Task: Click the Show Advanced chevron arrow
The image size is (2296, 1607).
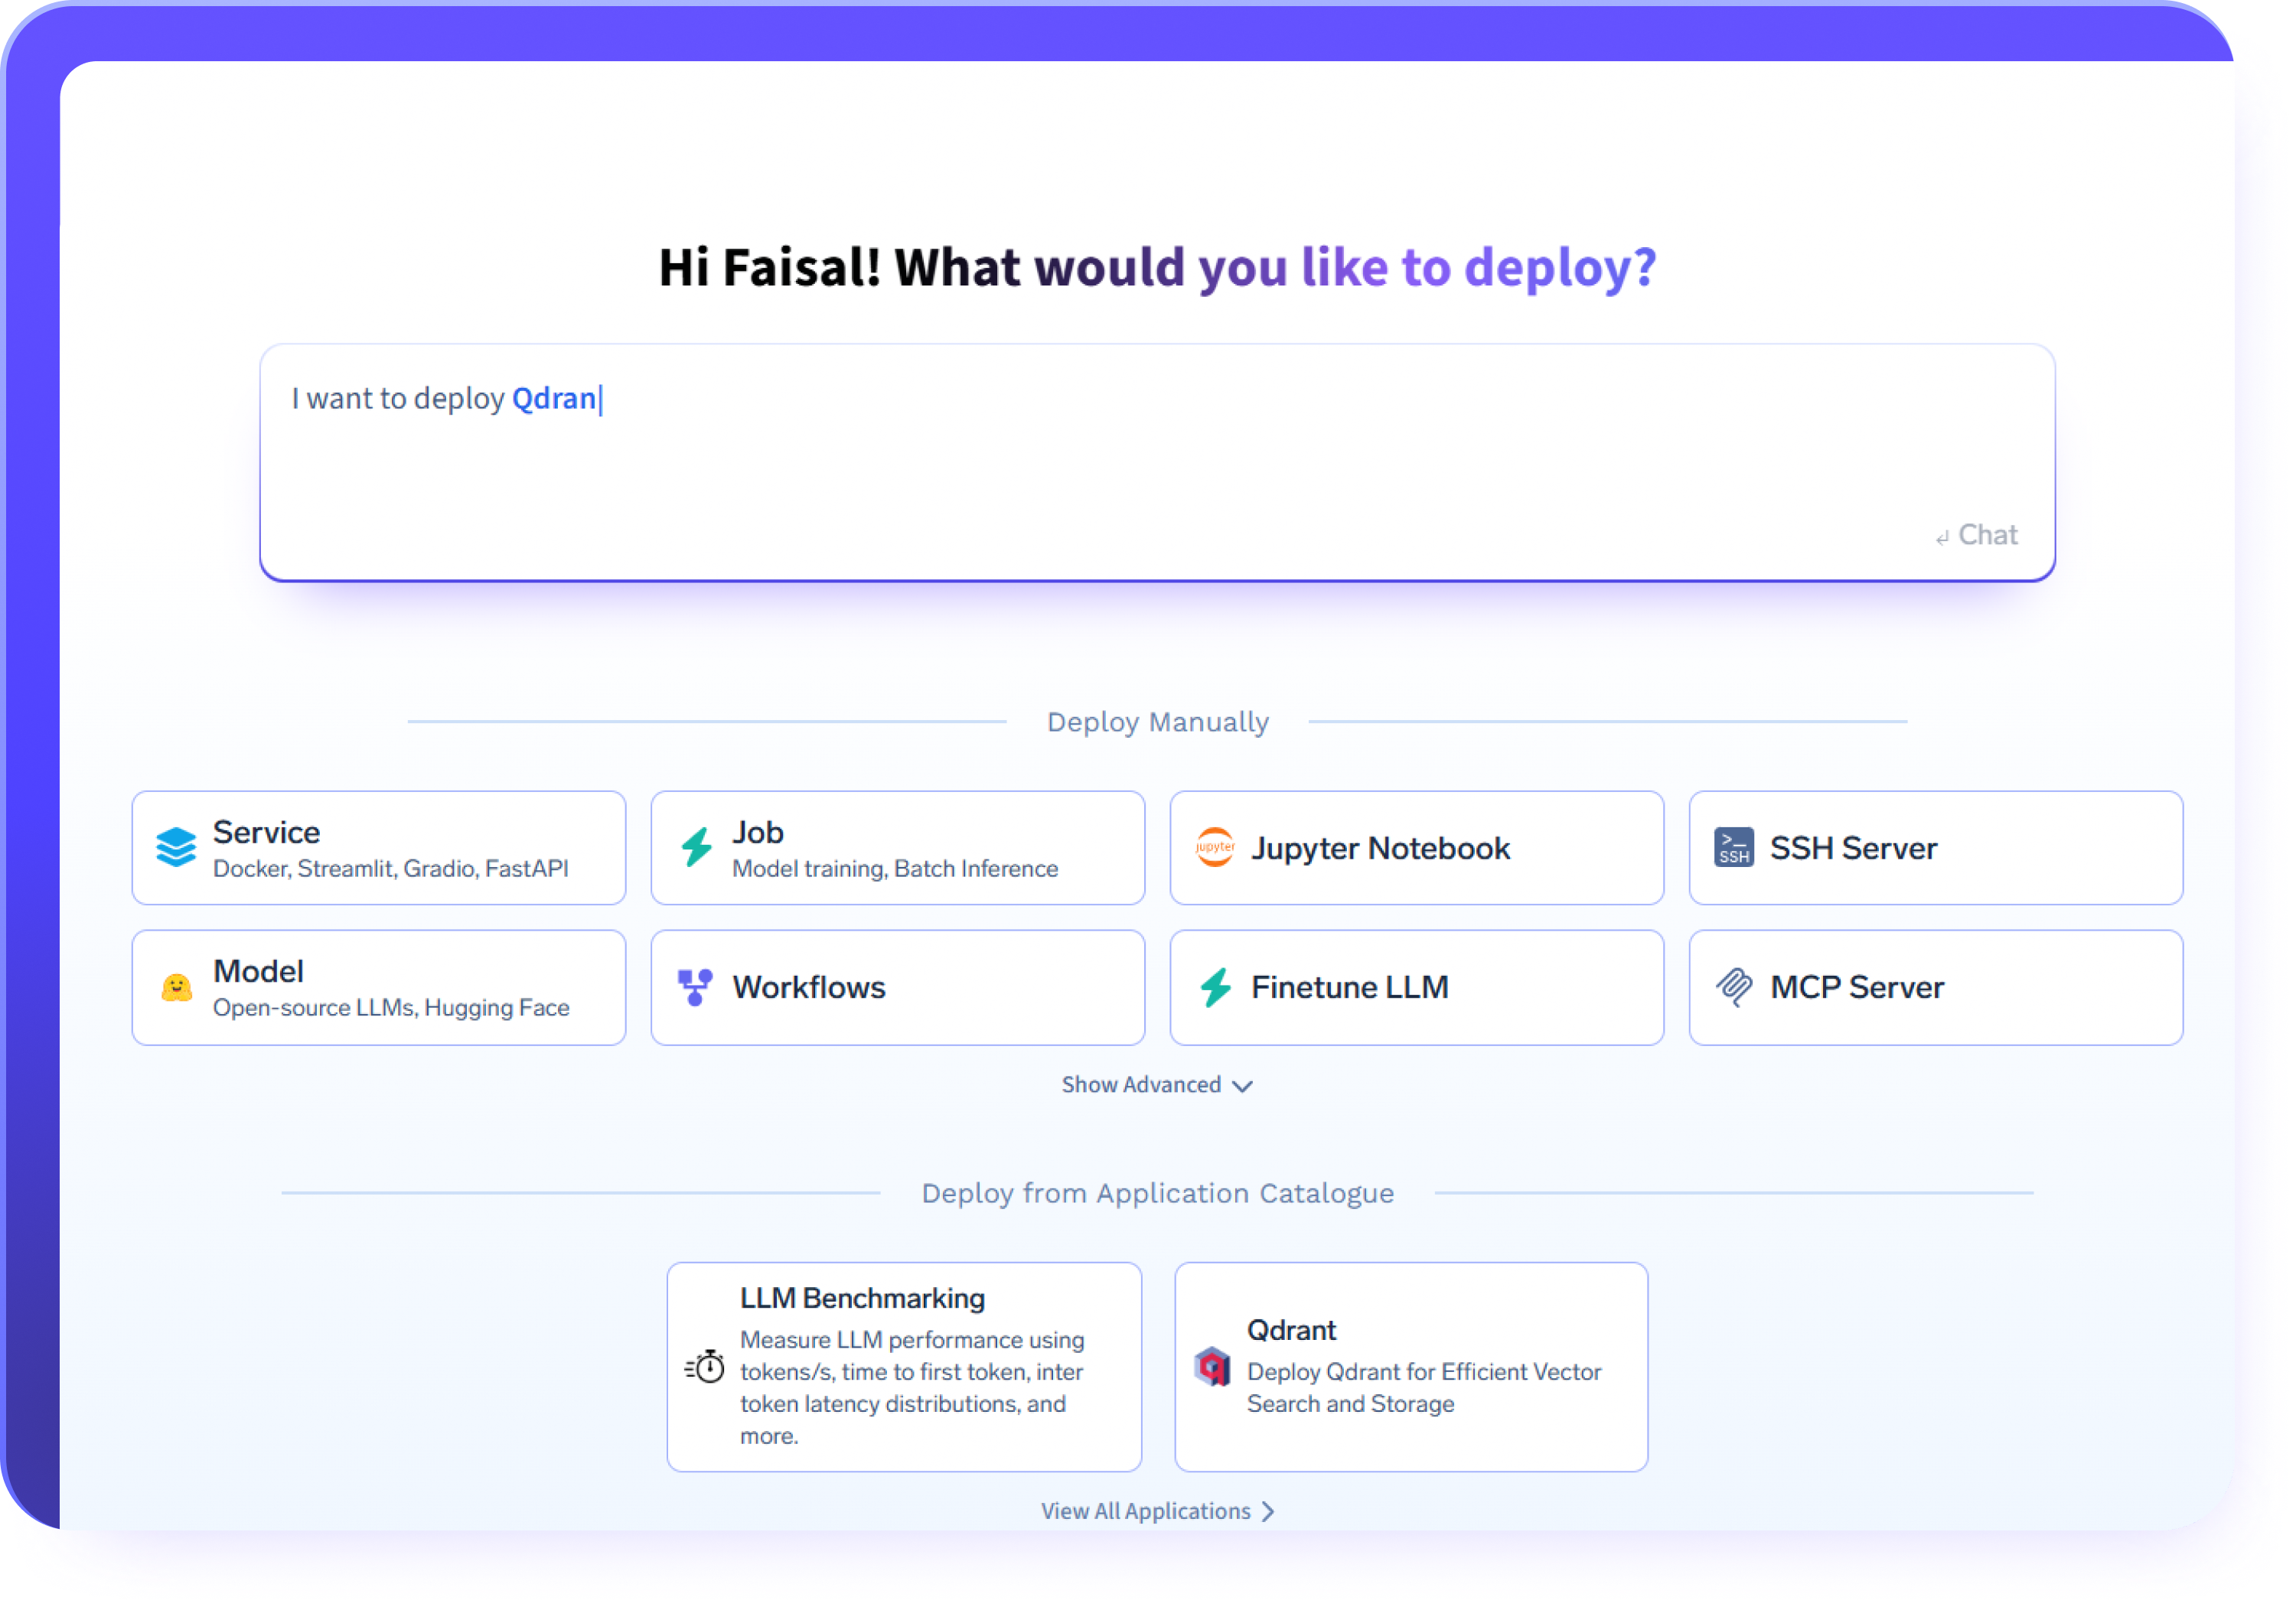Action: tap(1243, 1086)
